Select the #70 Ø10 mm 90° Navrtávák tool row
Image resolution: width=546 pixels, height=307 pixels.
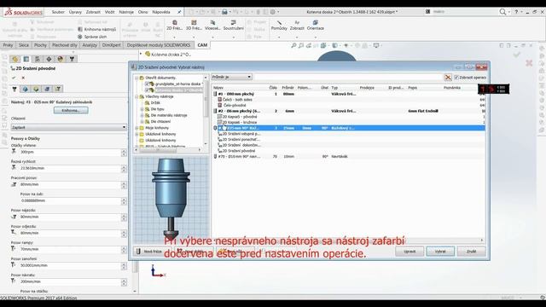coord(349,157)
